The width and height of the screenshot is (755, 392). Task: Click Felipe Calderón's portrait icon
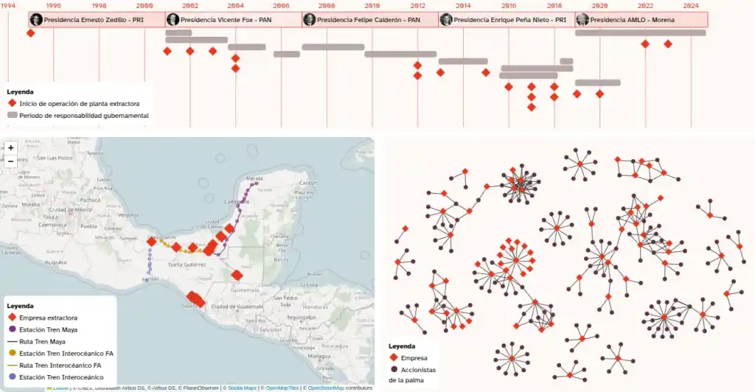pyautogui.click(x=310, y=20)
